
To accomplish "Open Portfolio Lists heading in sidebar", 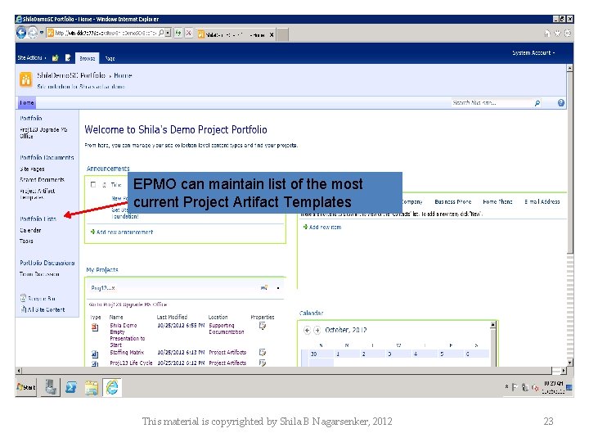I will pos(38,219).
